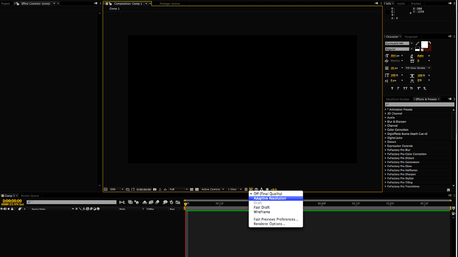Toggle the motion blur enable switch

[x=157, y=202]
